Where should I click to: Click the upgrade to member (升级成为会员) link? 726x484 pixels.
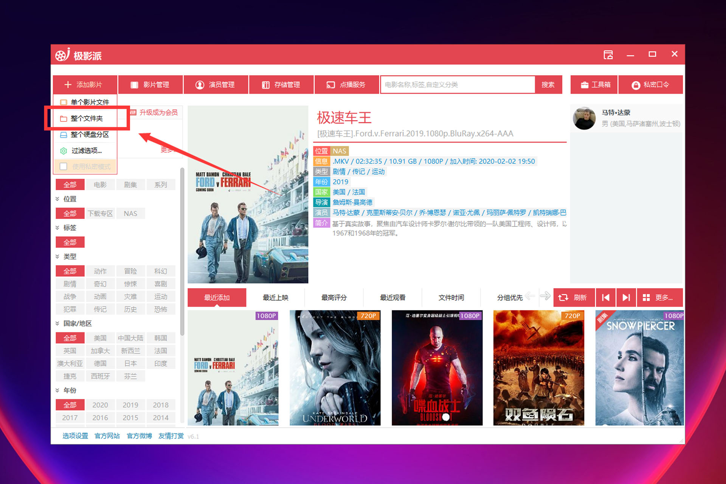click(x=158, y=112)
